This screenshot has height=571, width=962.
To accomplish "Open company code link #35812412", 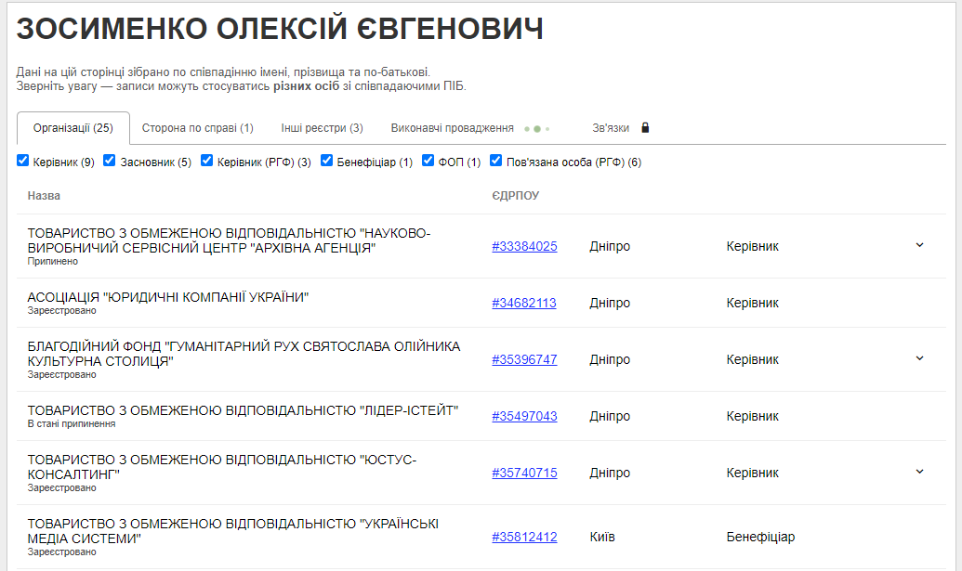I will [x=524, y=537].
